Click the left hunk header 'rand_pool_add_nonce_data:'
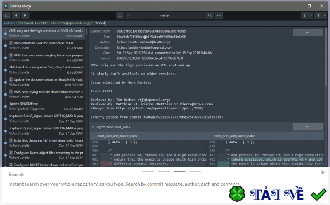 pyautogui.click(x=117, y=136)
